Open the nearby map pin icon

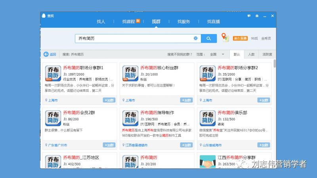click(225, 38)
